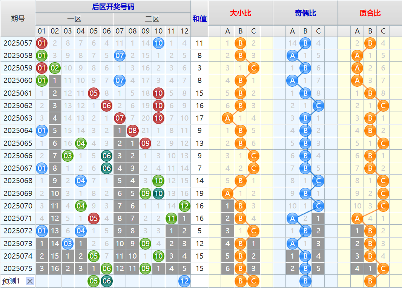Select the blue 07 ball in row 2025058
The image size is (402, 288).
(120, 55)
